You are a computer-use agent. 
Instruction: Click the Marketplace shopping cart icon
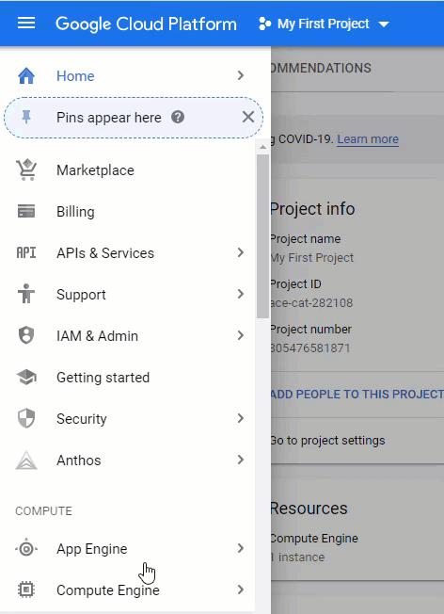coord(26,170)
